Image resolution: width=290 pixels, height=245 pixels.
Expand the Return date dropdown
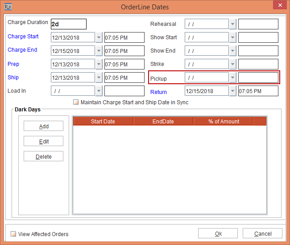(232, 91)
